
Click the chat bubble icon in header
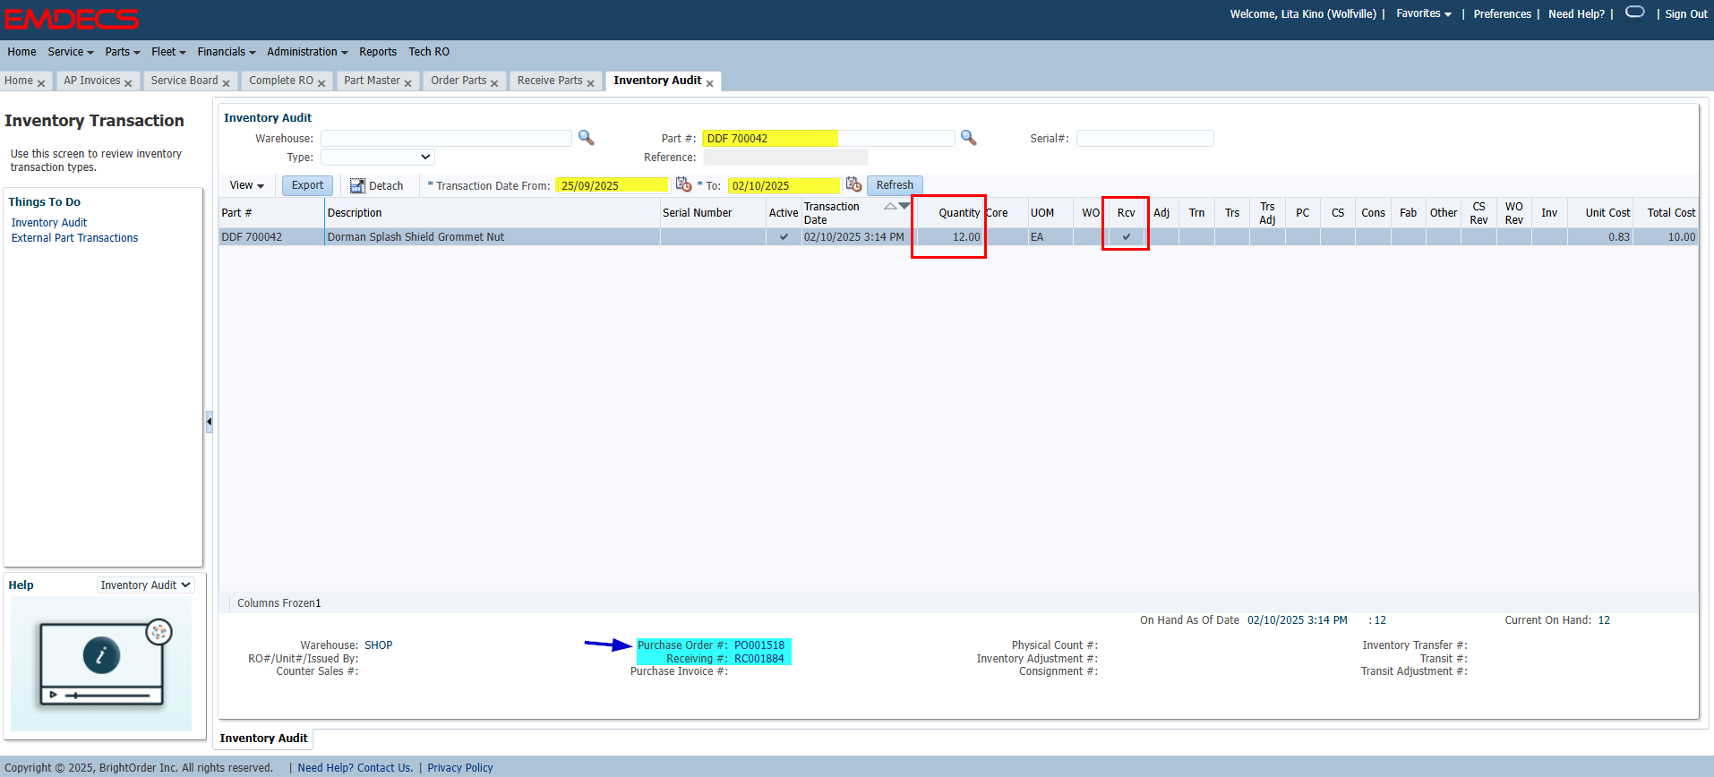point(1634,13)
